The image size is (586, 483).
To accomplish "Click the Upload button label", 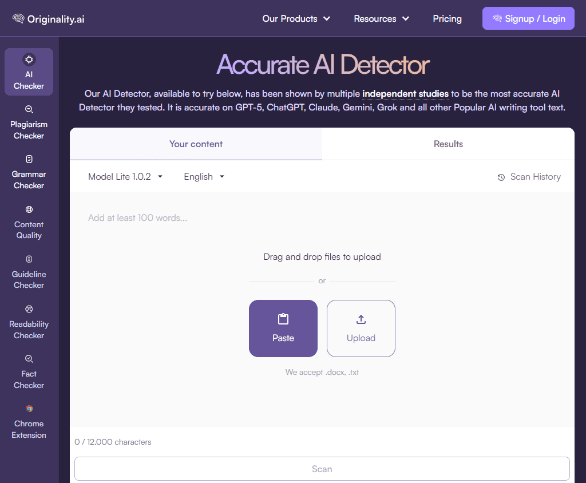I will tap(361, 338).
